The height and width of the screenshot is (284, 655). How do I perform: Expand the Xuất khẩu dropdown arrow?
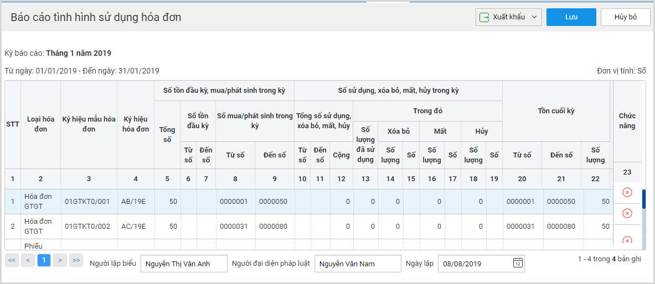click(x=534, y=17)
